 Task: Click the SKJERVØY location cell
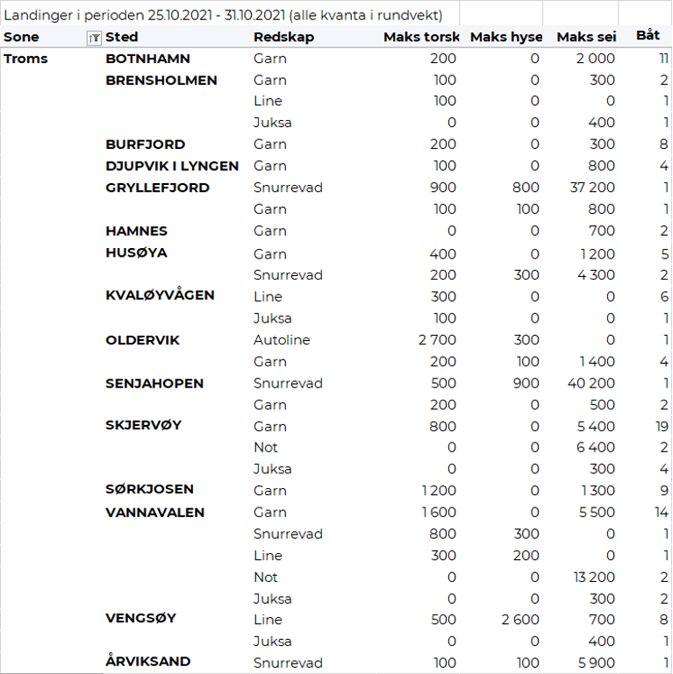[x=144, y=425]
